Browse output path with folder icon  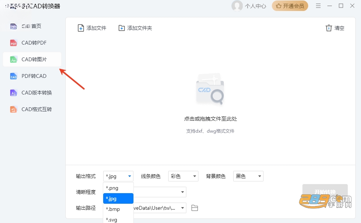click(x=195, y=208)
